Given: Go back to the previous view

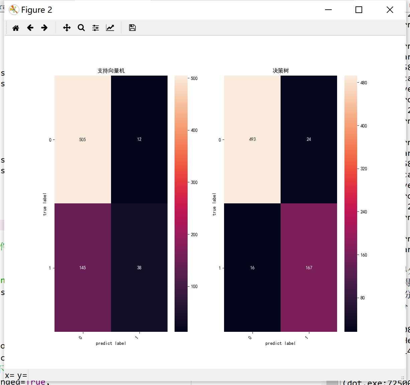Looking at the screenshot, I should coord(30,28).
